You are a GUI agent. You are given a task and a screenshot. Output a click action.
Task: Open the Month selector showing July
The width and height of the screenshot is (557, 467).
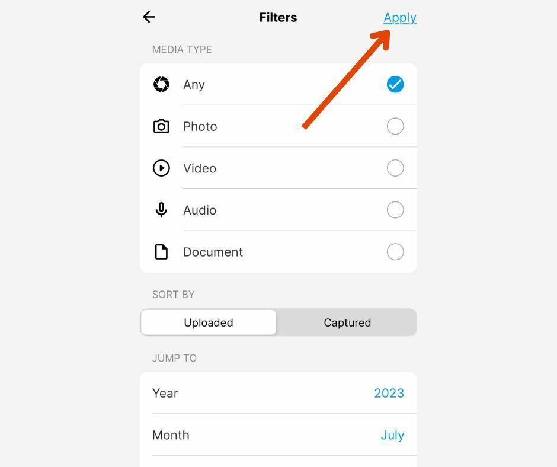[392, 435]
